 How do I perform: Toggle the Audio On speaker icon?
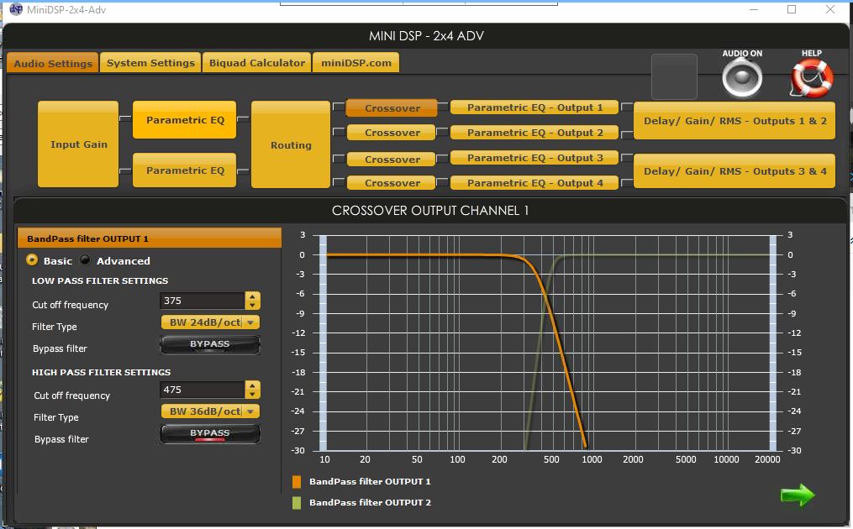(742, 78)
